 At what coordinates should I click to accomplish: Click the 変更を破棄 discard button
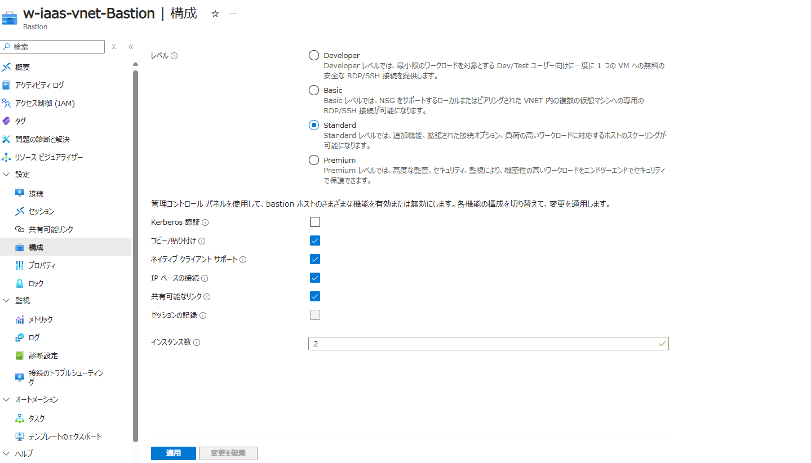pos(228,453)
